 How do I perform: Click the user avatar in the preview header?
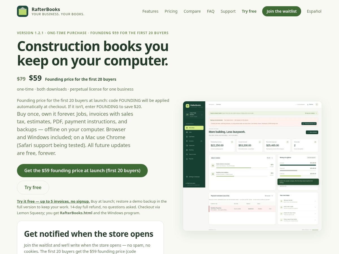pyautogui.click(x=317, y=104)
